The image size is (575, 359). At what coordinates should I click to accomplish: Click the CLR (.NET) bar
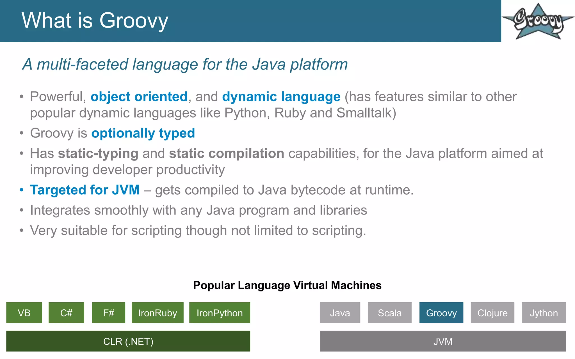(x=128, y=341)
